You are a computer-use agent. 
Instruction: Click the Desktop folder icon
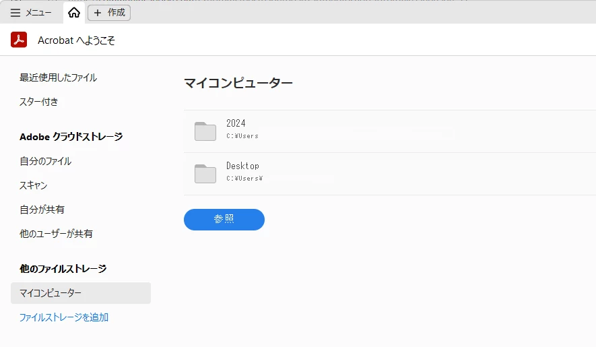click(205, 174)
